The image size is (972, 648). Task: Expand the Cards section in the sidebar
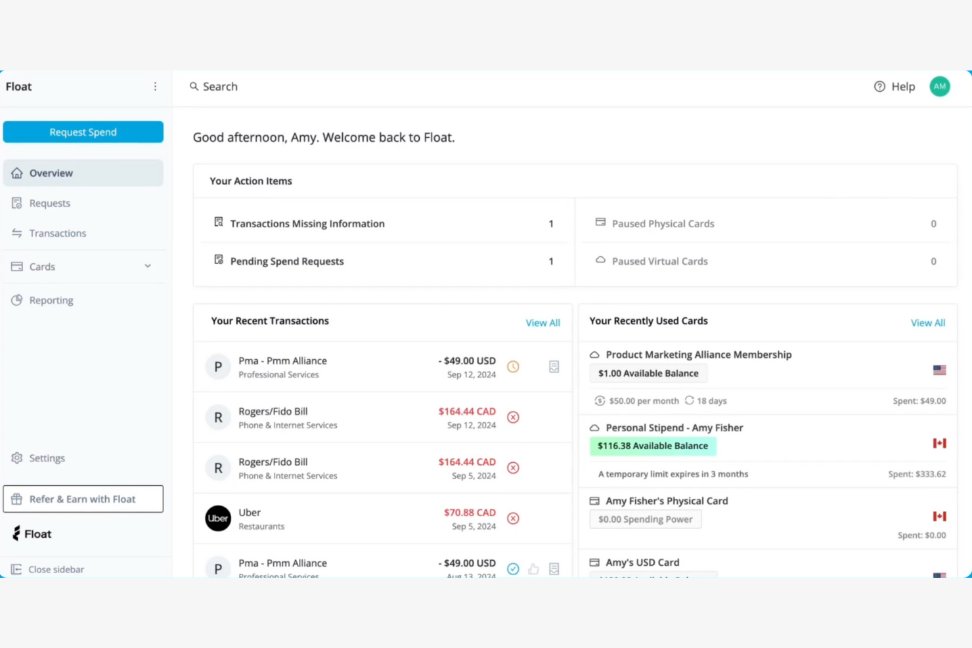click(x=148, y=267)
